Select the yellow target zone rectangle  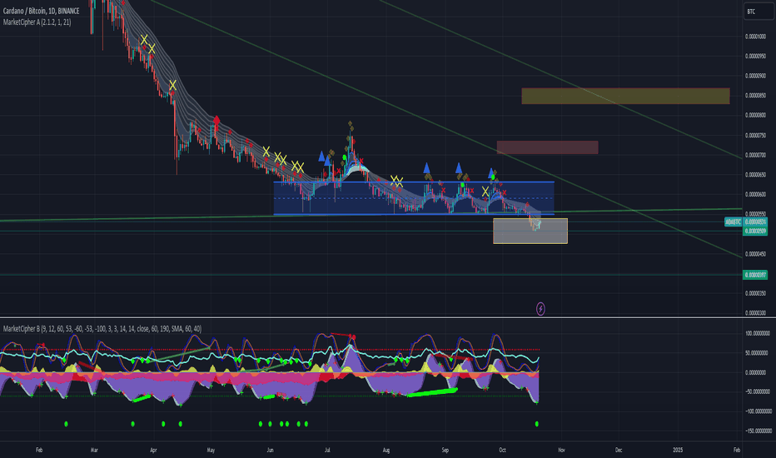pyautogui.click(x=625, y=96)
